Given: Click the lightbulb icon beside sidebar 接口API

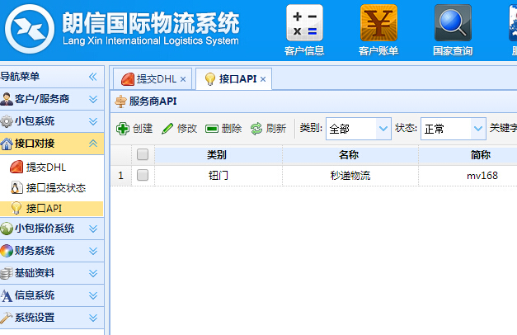Looking at the screenshot, I should (x=16, y=208).
